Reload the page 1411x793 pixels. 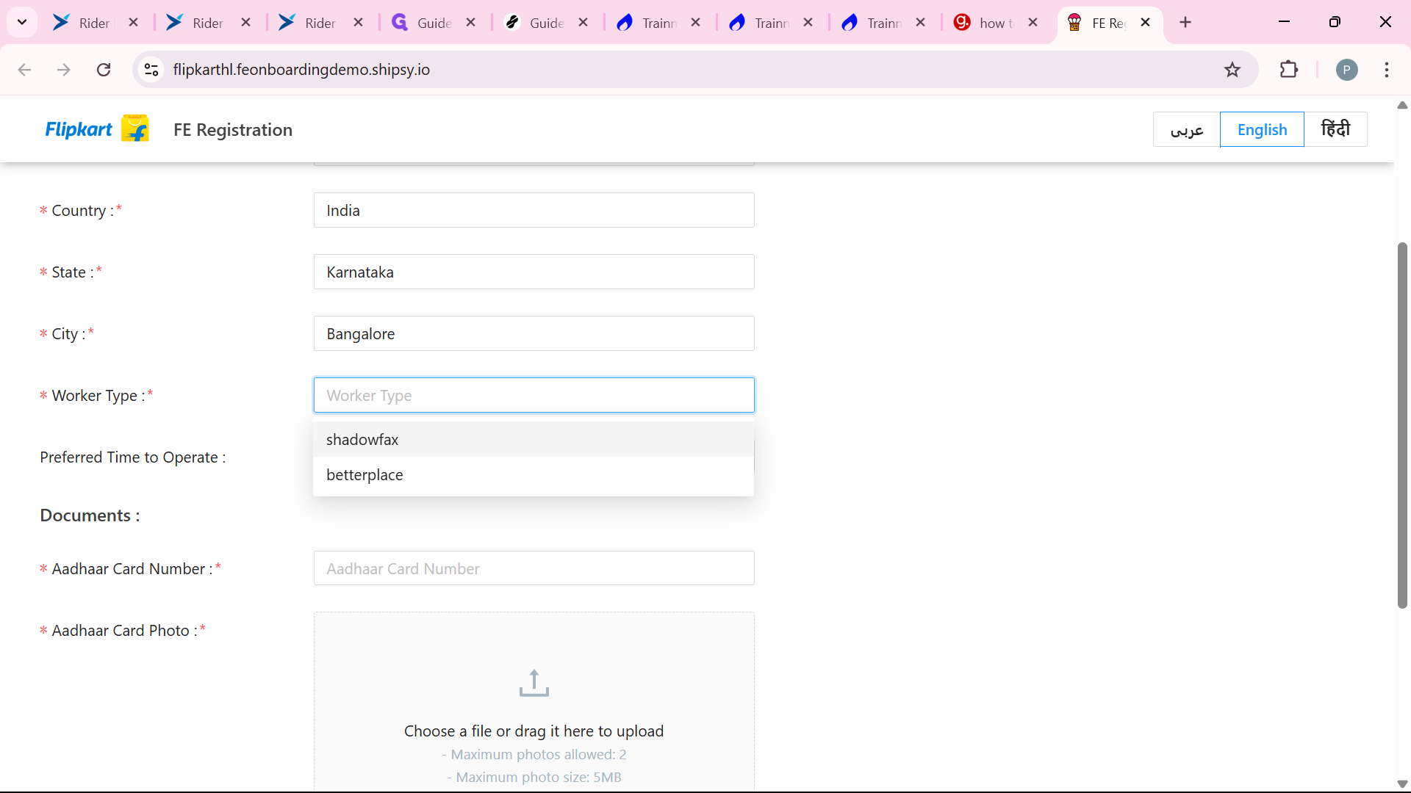[104, 70]
